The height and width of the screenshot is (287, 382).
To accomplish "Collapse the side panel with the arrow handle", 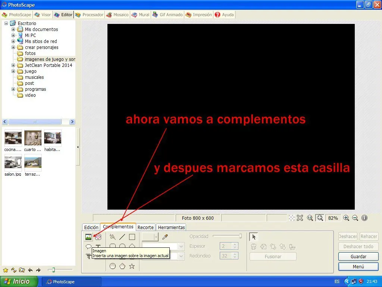I will coord(78,147).
